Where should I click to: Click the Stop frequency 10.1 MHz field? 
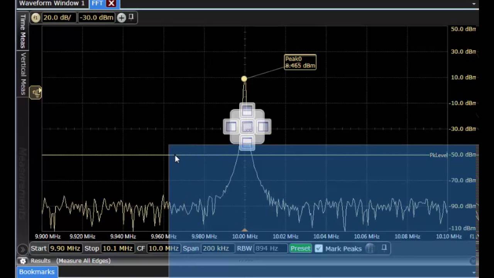(118, 248)
